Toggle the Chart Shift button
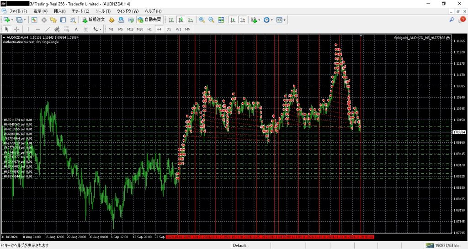The width and height of the screenshot is (468, 249). pyautogui.click(x=242, y=20)
